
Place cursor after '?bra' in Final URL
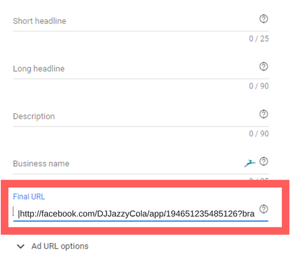click(255, 214)
